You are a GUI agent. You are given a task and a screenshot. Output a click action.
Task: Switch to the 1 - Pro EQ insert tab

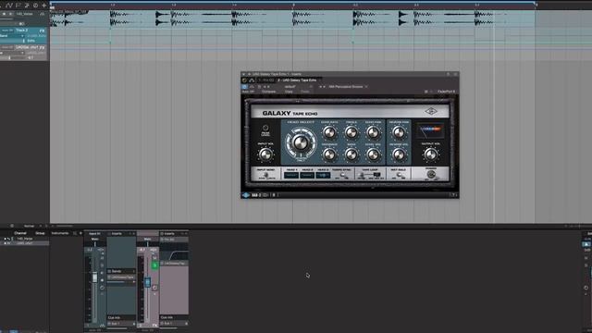coord(265,80)
